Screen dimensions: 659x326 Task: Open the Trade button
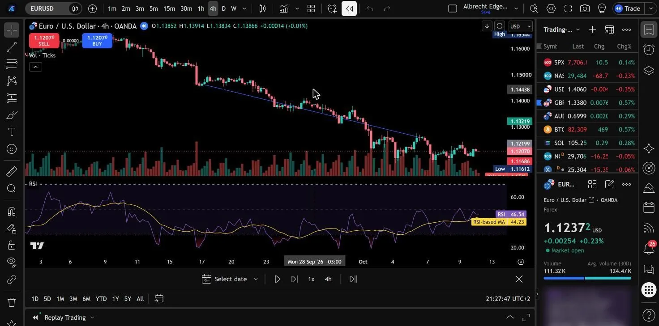tap(629, 8)
